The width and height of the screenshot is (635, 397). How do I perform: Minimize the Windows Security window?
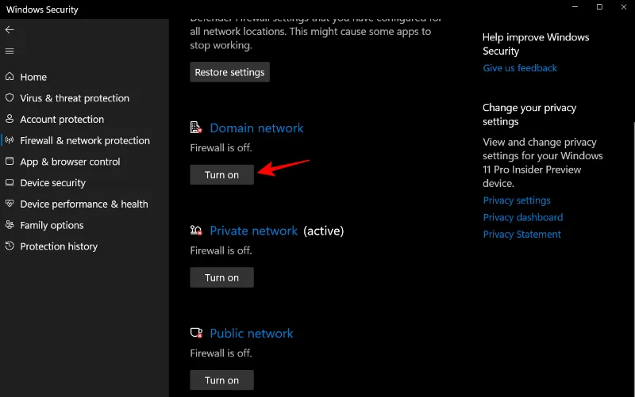pos(575,7)
